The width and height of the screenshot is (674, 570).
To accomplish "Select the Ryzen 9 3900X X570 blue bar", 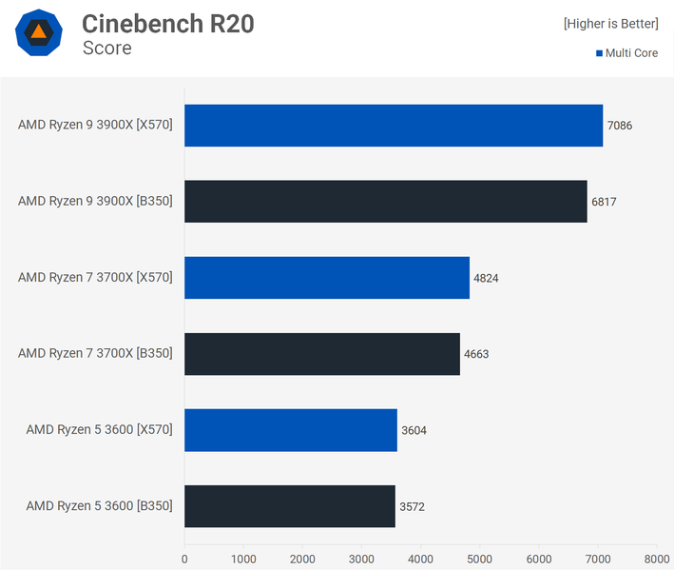I will (x=394, y=126).
